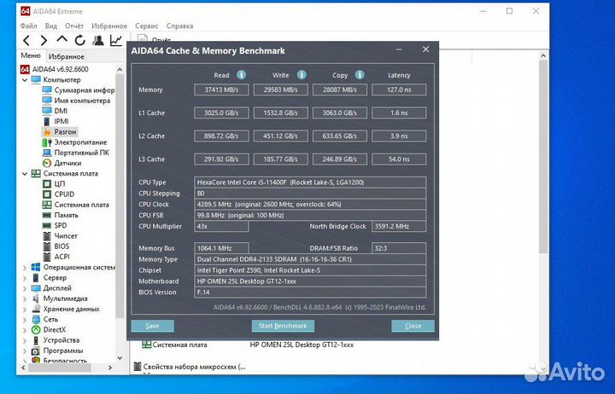615x394 pixels.
Task: Click the Write info icon
Action: (302, 75)
